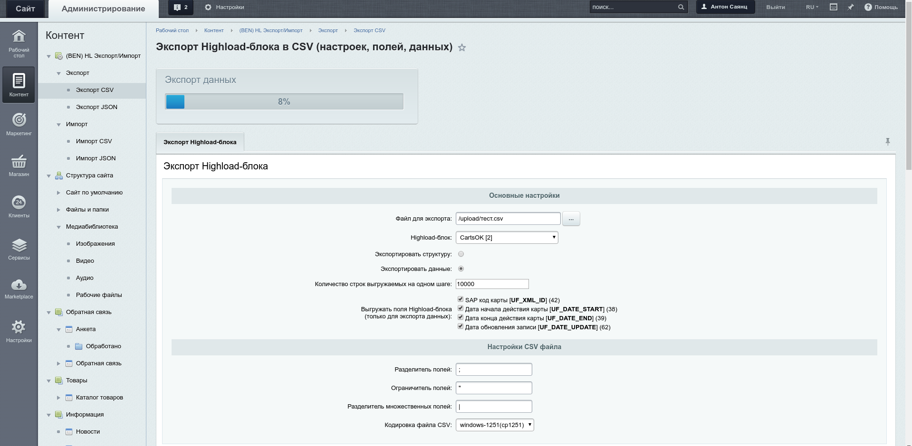This screenshot has height=446, width=912.
Task: Click the search magnifier icon
Action: pos(681,7)
